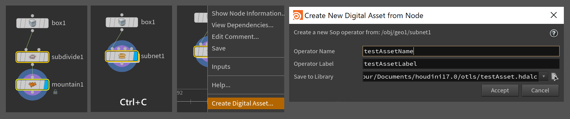Select View Dependencies... menu entry
The width and height of the screenshot is (570, 119).
point(246,25)
